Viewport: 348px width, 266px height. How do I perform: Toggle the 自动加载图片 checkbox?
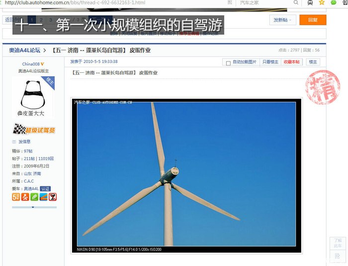pos(228,62)
